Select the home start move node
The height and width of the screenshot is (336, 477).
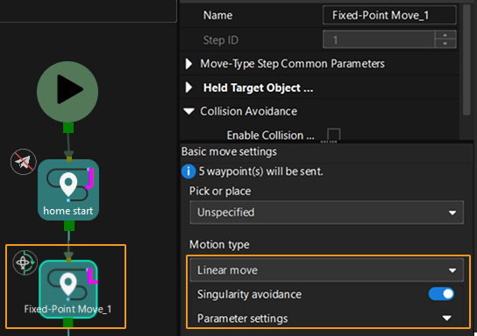point(68,190)
